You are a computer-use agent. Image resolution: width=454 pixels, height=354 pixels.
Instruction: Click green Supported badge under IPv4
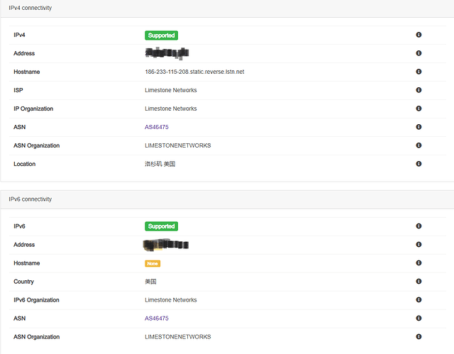point(161,35)
